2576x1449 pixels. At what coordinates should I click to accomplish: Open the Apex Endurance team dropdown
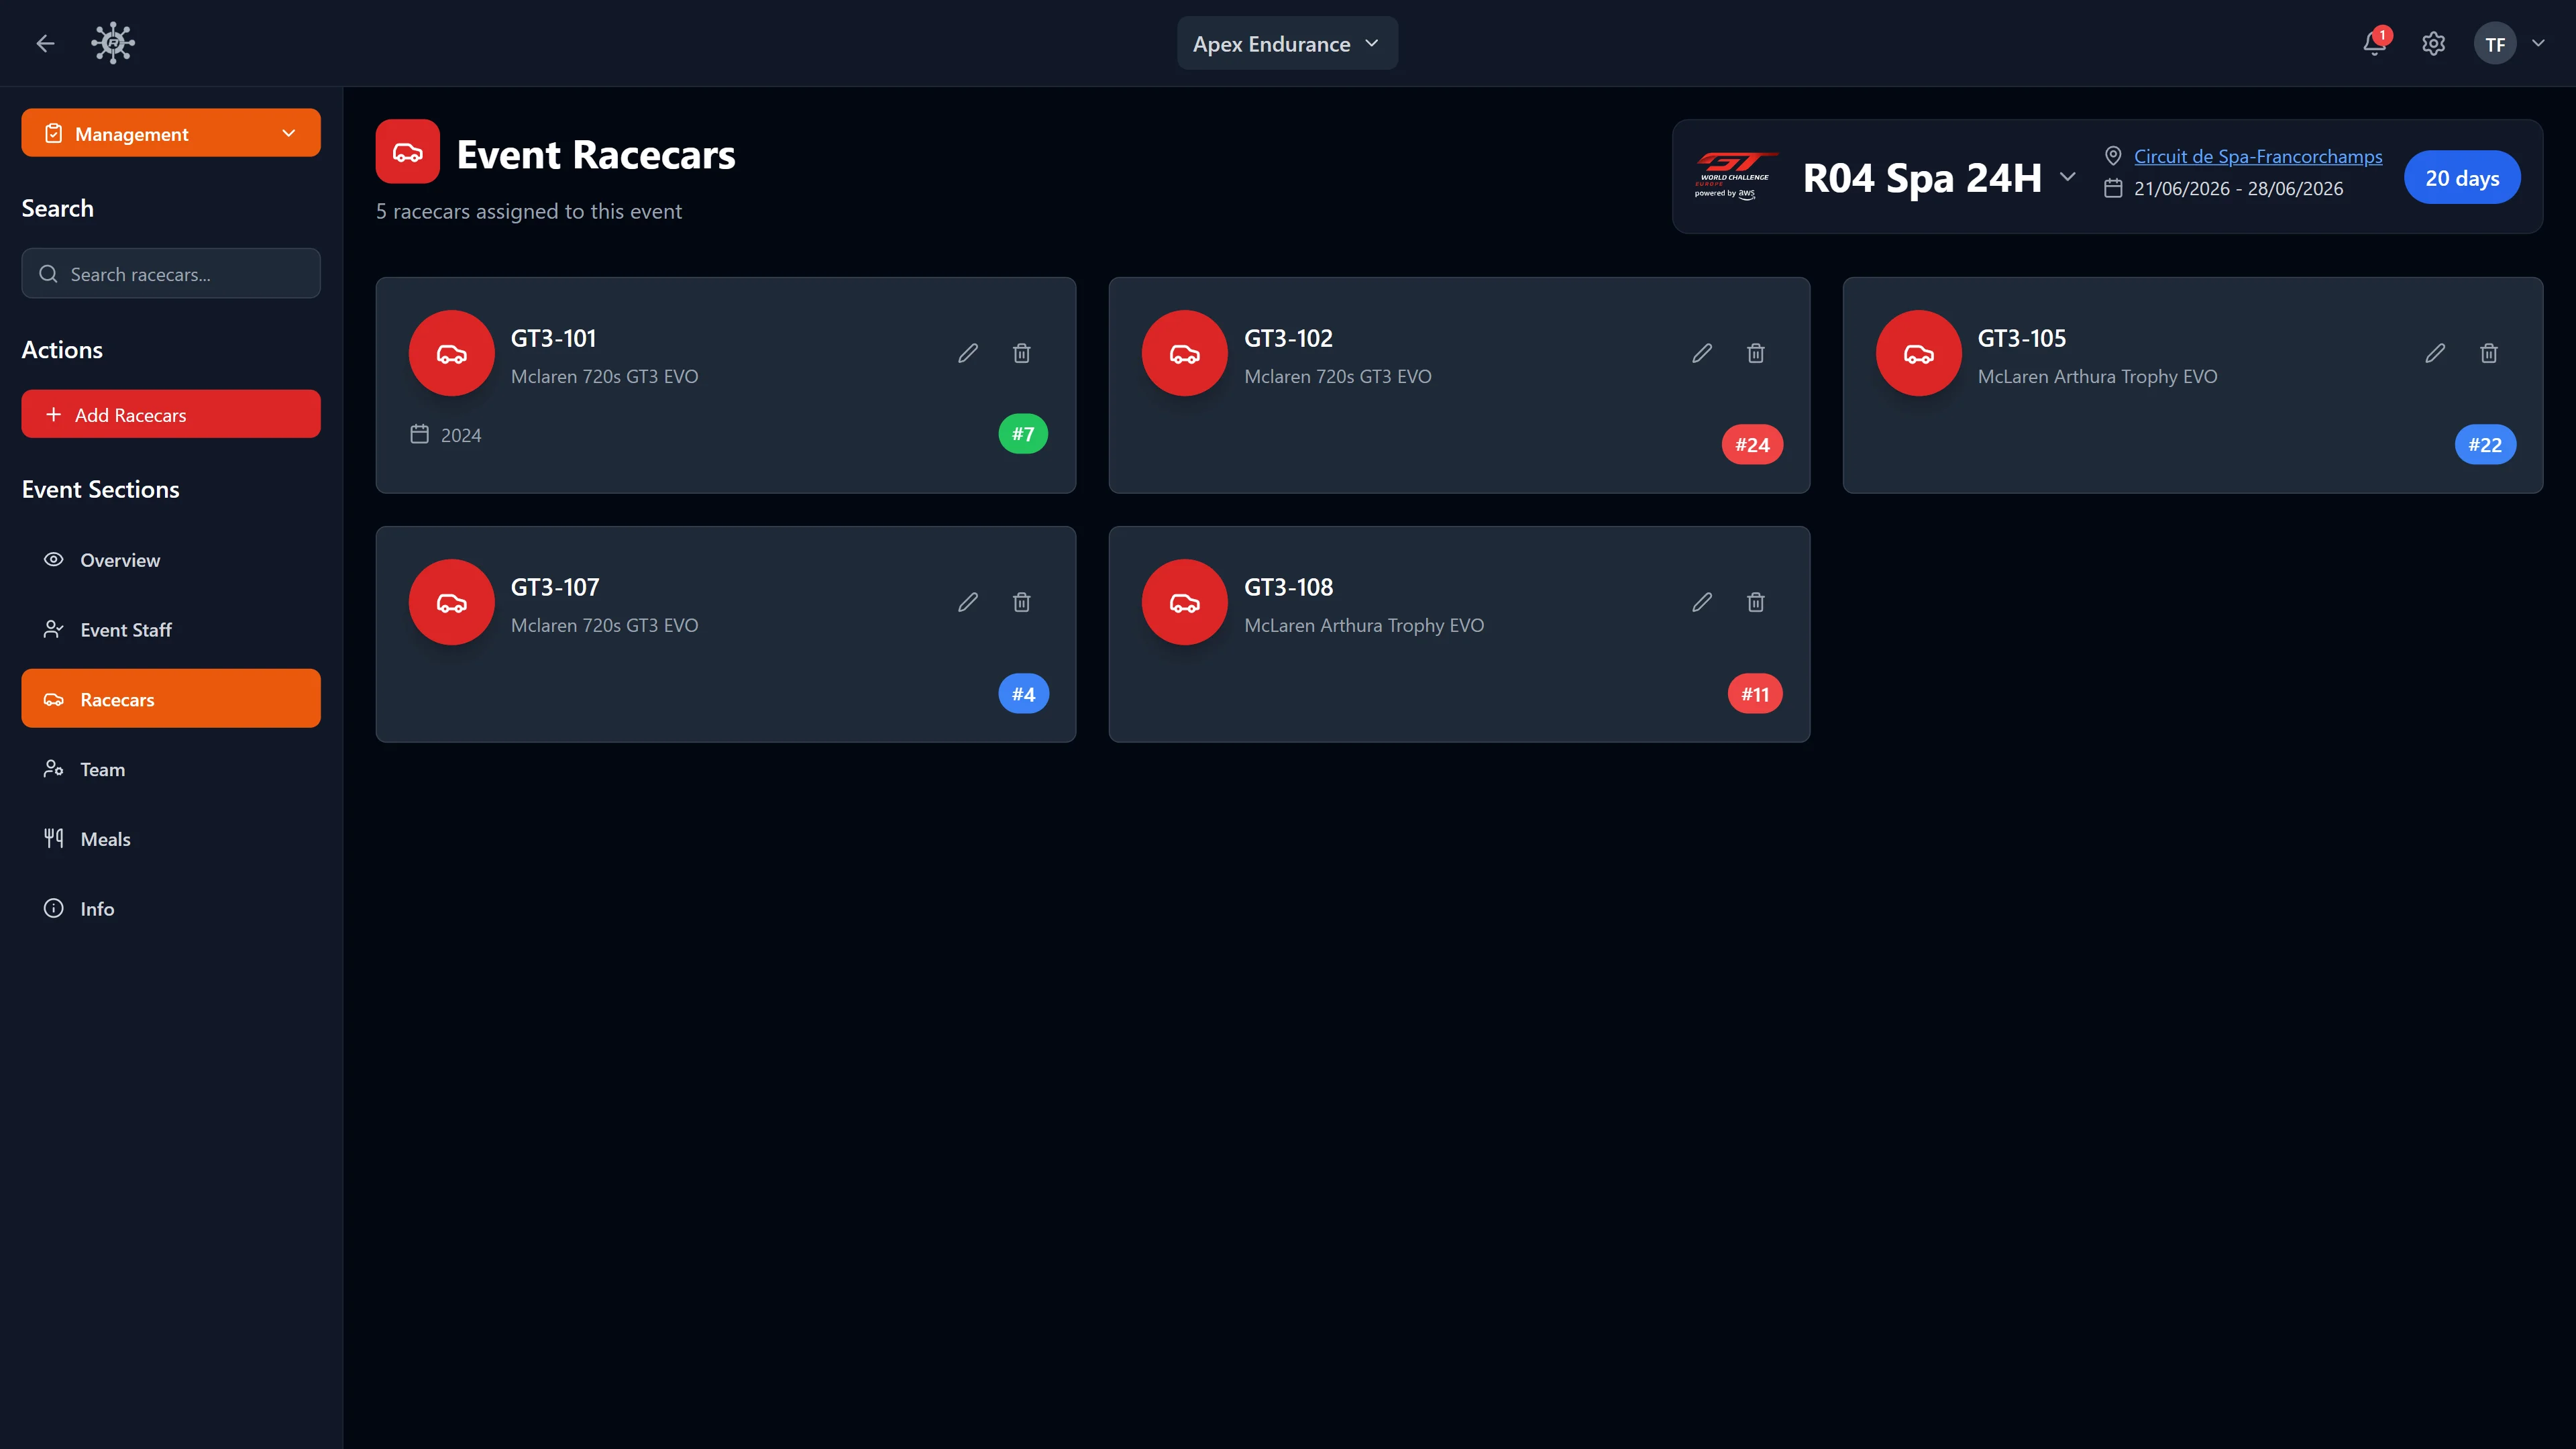[x=1287, y=43]
